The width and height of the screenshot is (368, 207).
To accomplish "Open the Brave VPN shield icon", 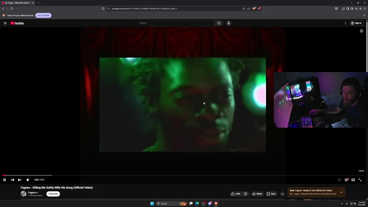I will pos(361,9).
